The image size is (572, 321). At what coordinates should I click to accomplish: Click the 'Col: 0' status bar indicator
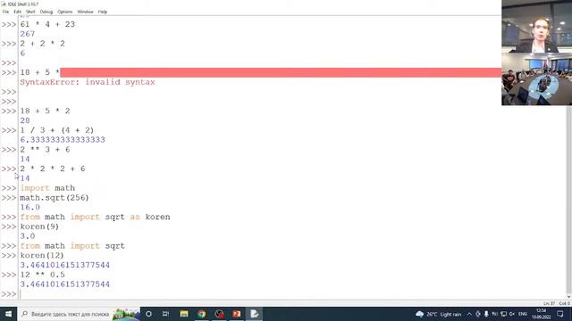click(564, 303)
